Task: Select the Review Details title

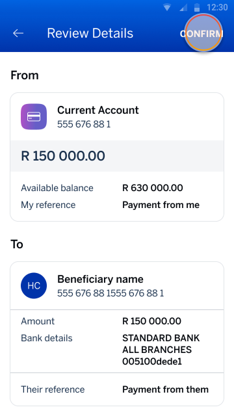Action: [90, 33]
